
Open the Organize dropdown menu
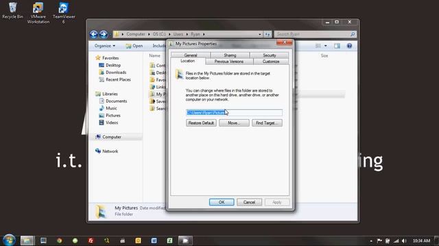click(x=105, y=46)
